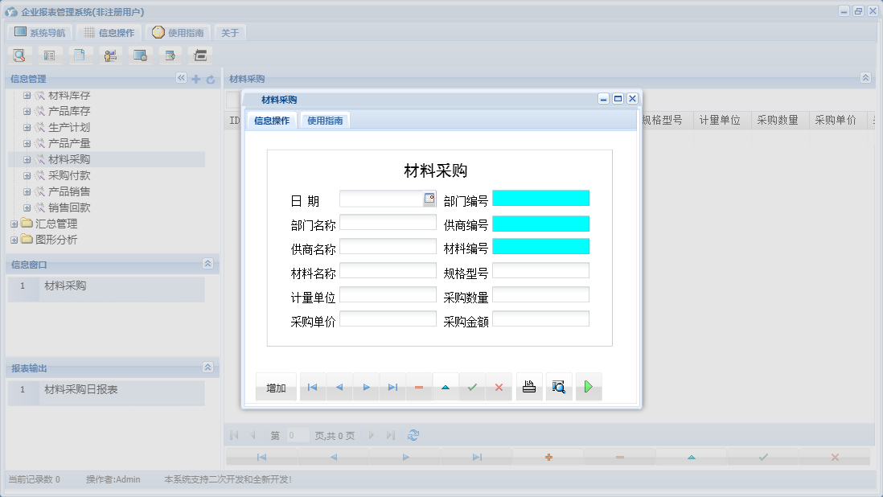Refresh the 信息管理 panel
Screen dimensions: 883x497
click(x=209, y=79)
